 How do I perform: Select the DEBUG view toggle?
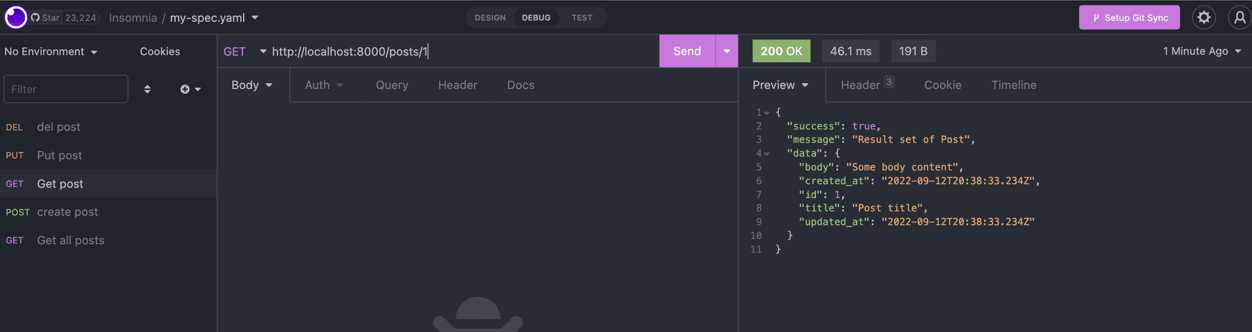(x=535, y=17)
